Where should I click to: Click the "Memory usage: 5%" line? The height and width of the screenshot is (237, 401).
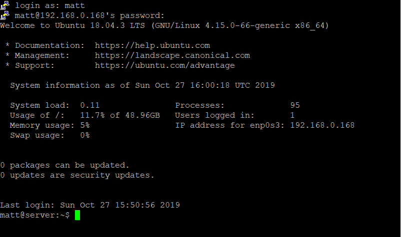coord(49,125)
